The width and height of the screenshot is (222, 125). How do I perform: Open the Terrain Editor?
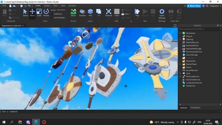(x=73, y=13)
